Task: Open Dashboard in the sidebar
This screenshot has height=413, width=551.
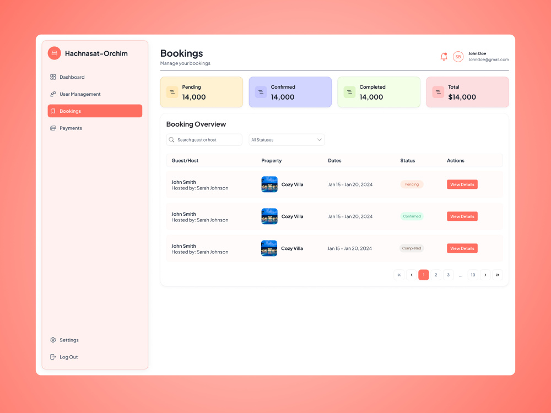Action: [95, 77]
